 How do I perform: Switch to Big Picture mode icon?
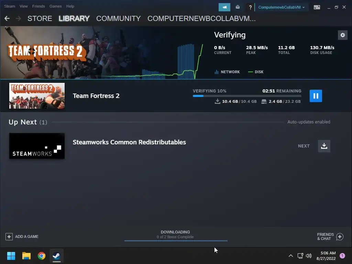(317, 7)
